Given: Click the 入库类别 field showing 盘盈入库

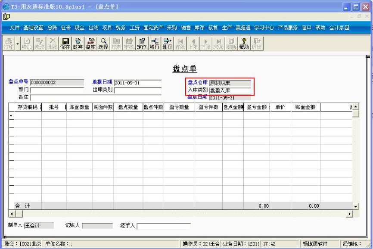Looking at the screenshot, I should (x=230, y=90).
